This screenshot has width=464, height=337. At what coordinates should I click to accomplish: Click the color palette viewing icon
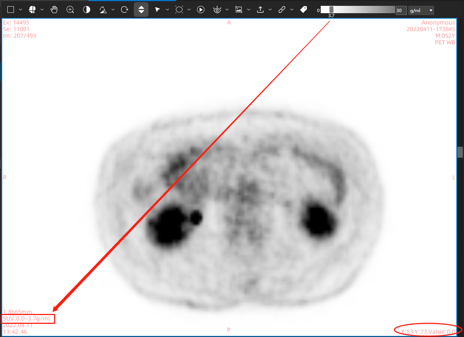pos(32,10)
